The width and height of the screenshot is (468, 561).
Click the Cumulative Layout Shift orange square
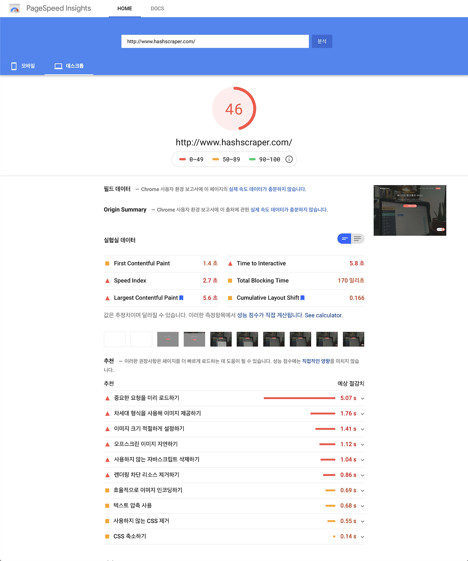[x=230, y=298]
